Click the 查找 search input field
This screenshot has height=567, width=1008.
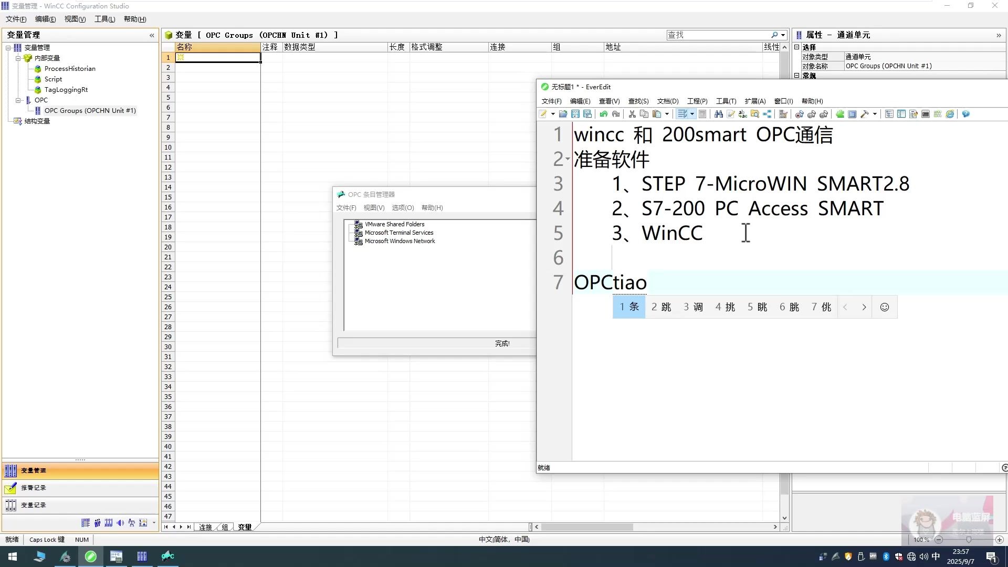coord(718,35)
